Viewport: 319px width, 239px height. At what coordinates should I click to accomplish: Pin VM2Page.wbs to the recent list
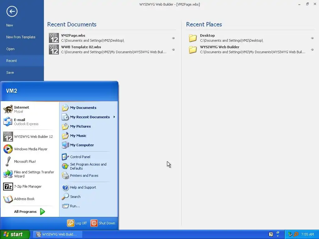click(x=173, y=38)
